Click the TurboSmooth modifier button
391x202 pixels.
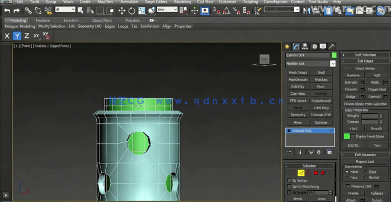pyautogui.click(x=321, y=101)
